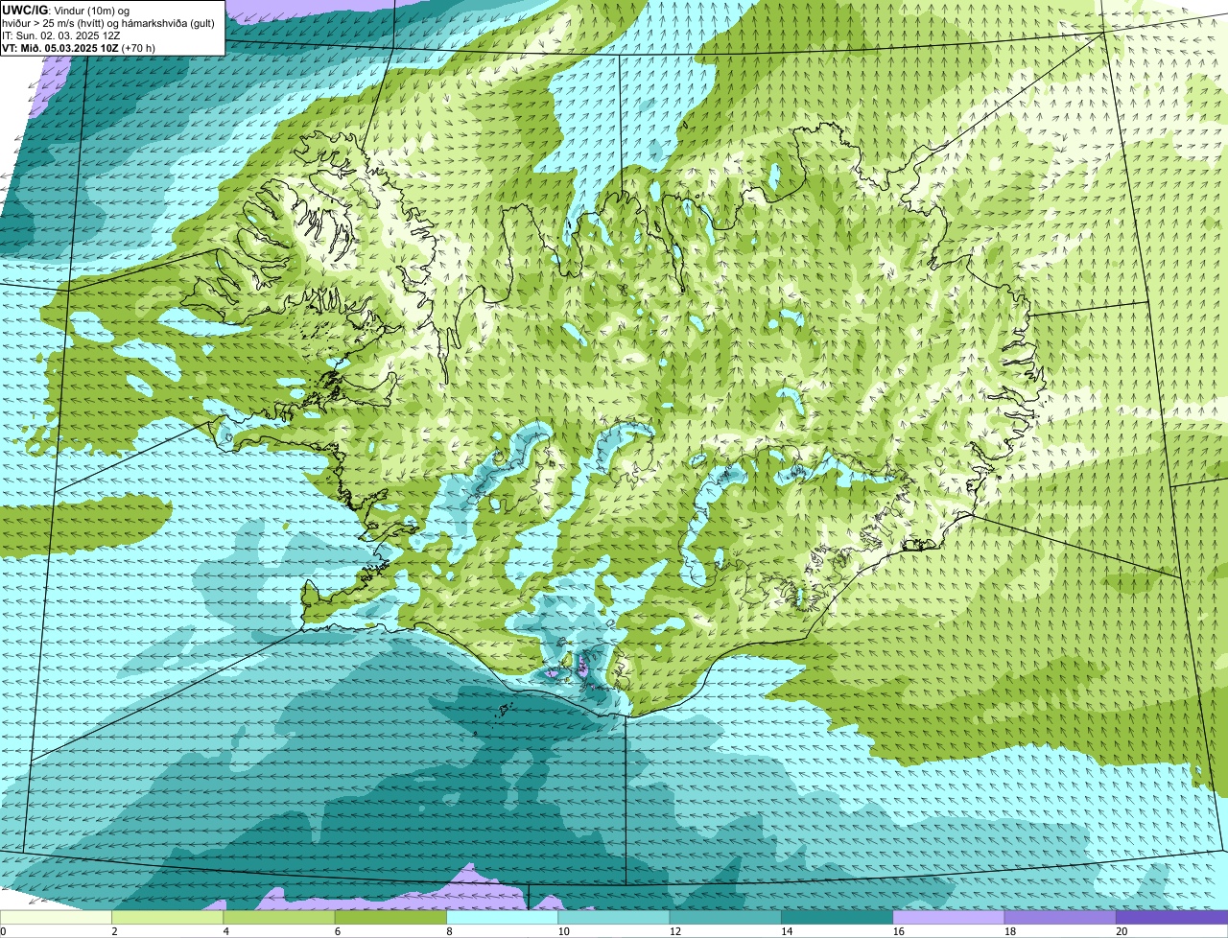Click the 4–6 m/s green legend swatch
The image size is (1228, 938).
coord(279,917)
